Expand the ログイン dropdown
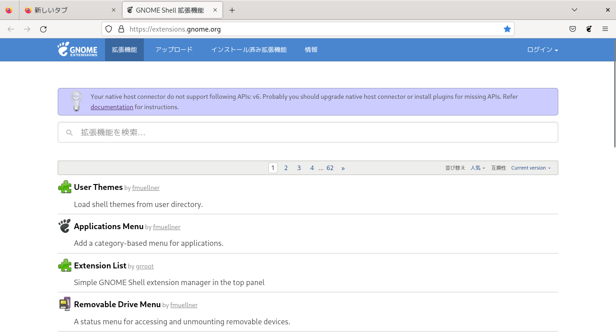Viewport: 616px width, 332px height. point(542,50)
